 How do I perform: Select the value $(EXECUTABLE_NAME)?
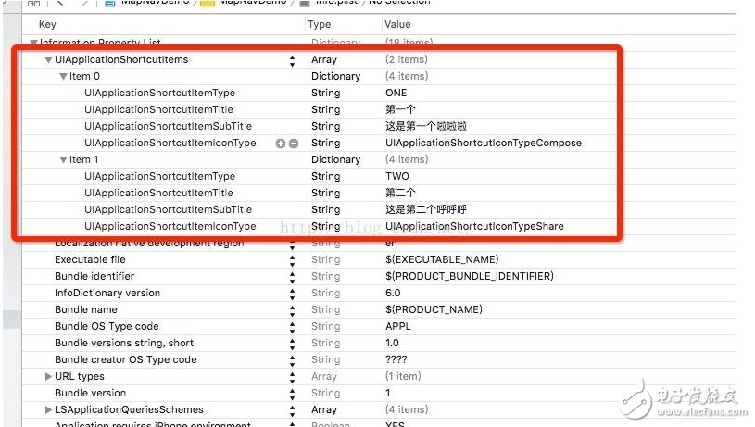point(442,260)
